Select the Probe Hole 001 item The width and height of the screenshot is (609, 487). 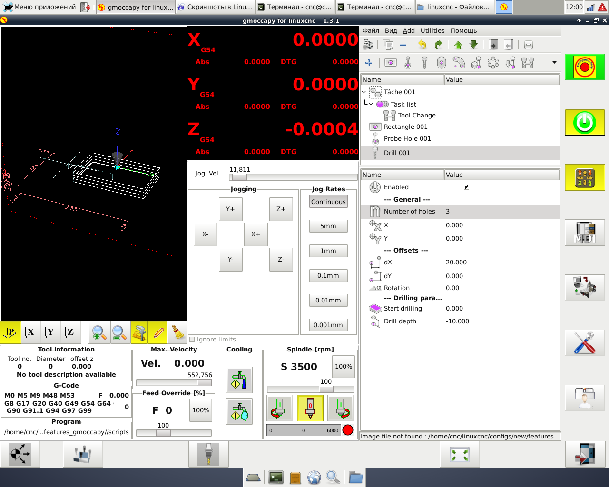pyautogui.click(x=407, y=138)
